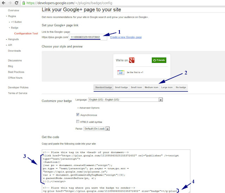Open Terms of Service in the sidebar

(18, 93)
